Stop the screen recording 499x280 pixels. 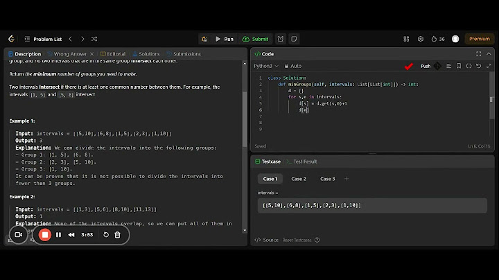tap(45, 235)
